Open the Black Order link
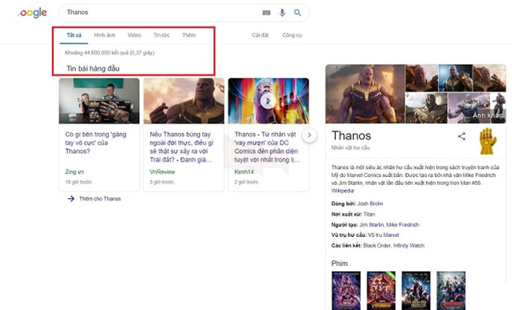 click(377, 245)
